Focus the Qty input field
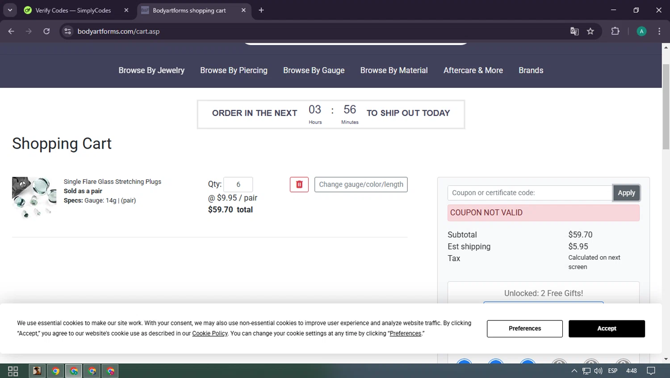 pos(238,184)
